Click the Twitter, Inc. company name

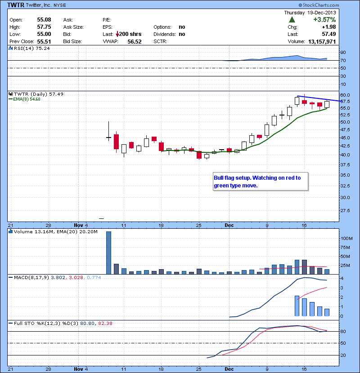coord(39,5)
